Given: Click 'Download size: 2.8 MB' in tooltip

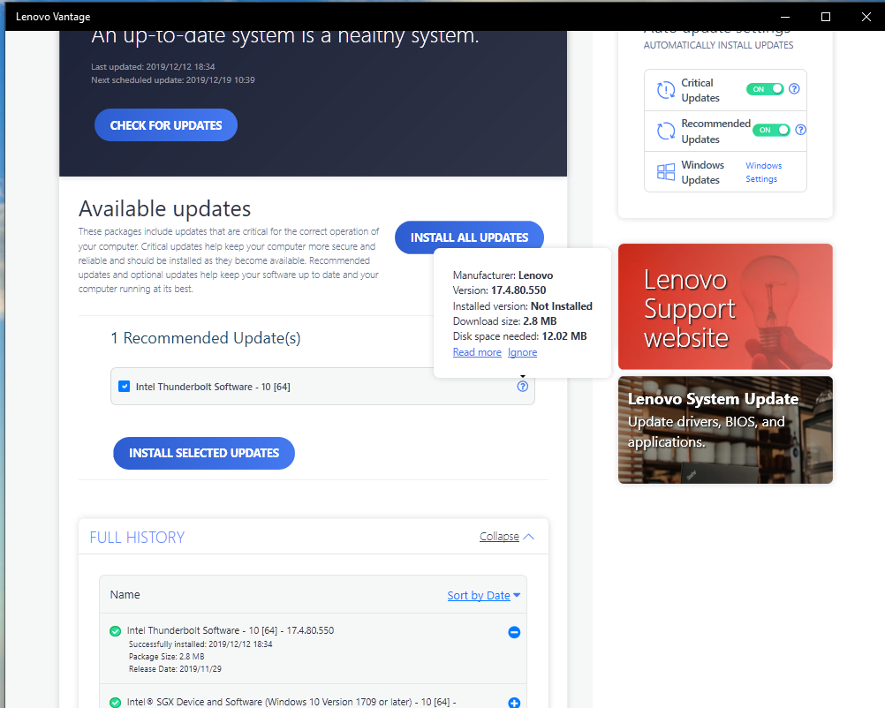Looking at the screenshot, I should click(x=504, y=321).
